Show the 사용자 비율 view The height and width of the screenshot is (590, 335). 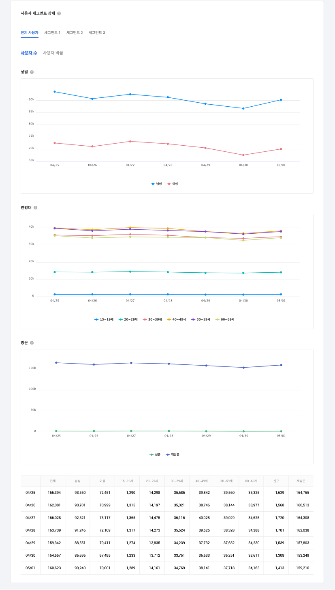[x=53, y=53]
